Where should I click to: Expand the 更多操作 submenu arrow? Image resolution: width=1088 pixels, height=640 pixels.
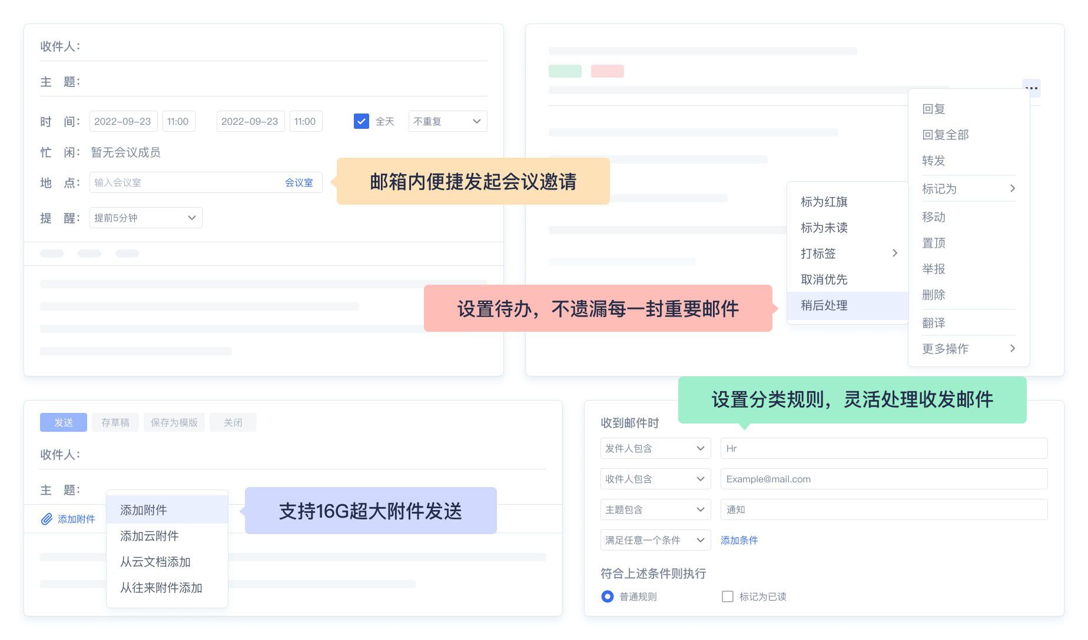click(1013, 348)
